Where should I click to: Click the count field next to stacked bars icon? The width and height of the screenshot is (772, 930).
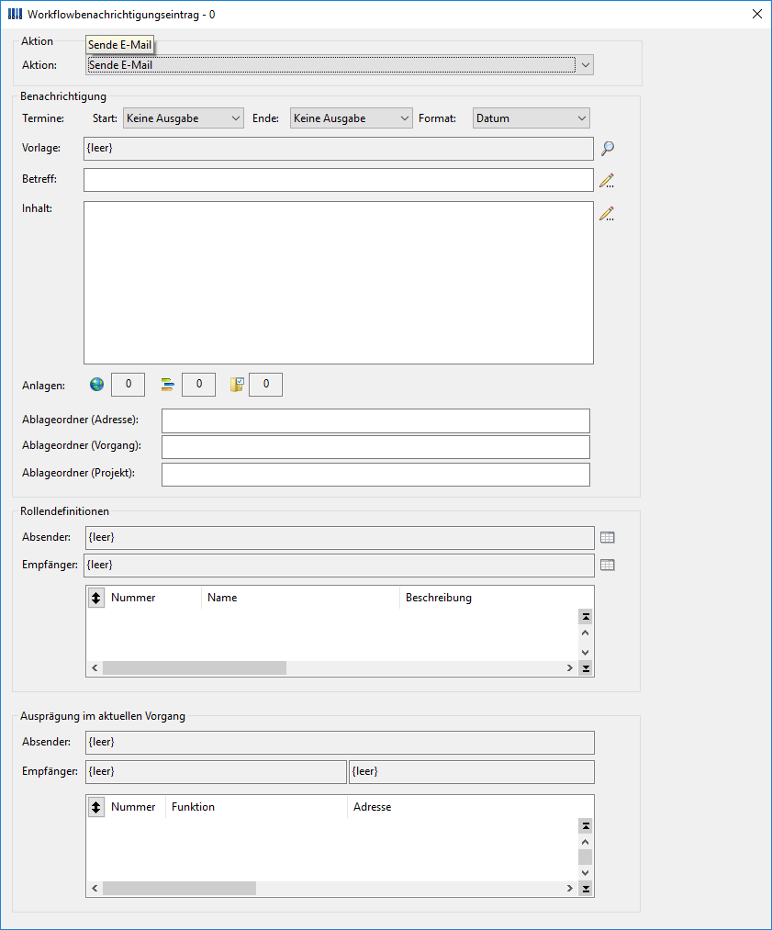pyautogui.click(x=198, y=385)
